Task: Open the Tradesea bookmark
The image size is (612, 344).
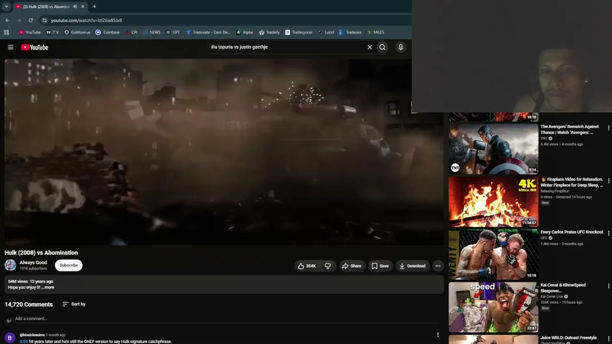Action: pos(350,32)
